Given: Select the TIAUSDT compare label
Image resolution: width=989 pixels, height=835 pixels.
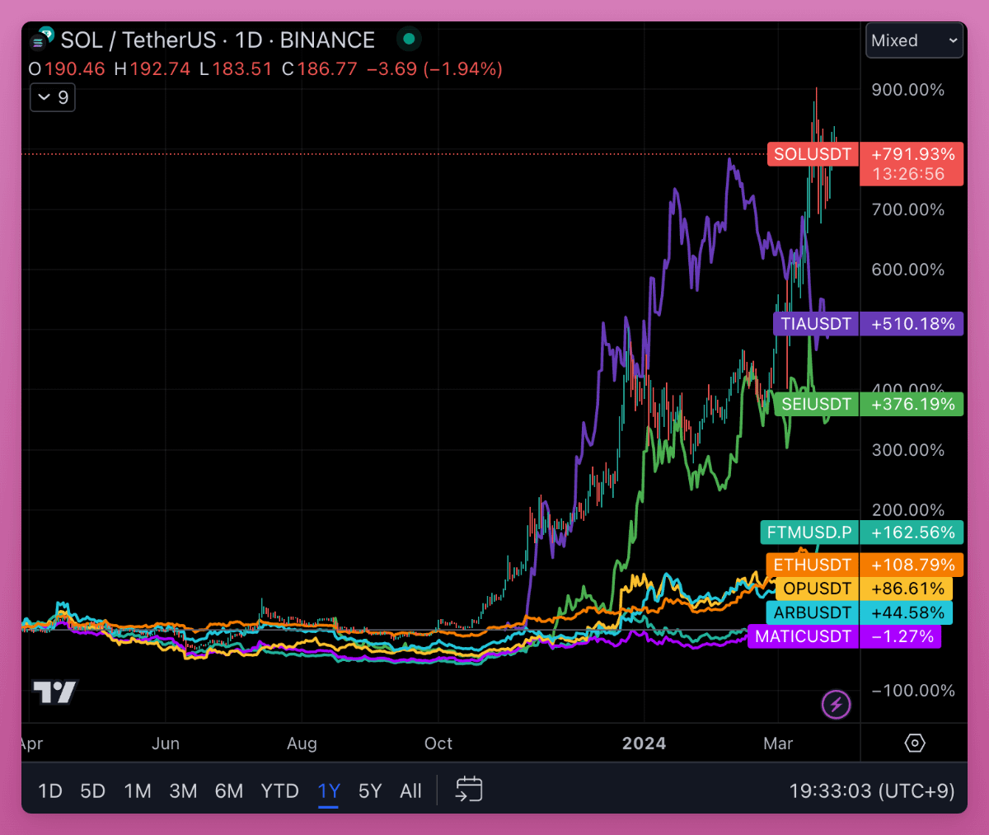Looking at the screenshot, I should tap(815, 323).
